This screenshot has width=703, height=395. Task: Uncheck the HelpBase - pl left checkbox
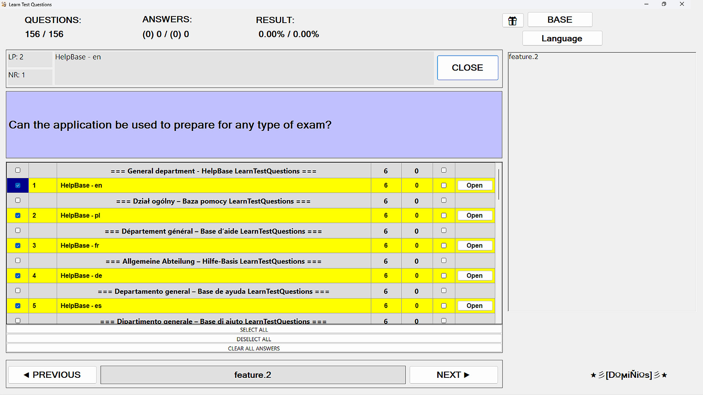[18, 215]
